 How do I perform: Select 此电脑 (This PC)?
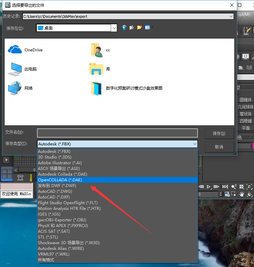click(22, 69)
